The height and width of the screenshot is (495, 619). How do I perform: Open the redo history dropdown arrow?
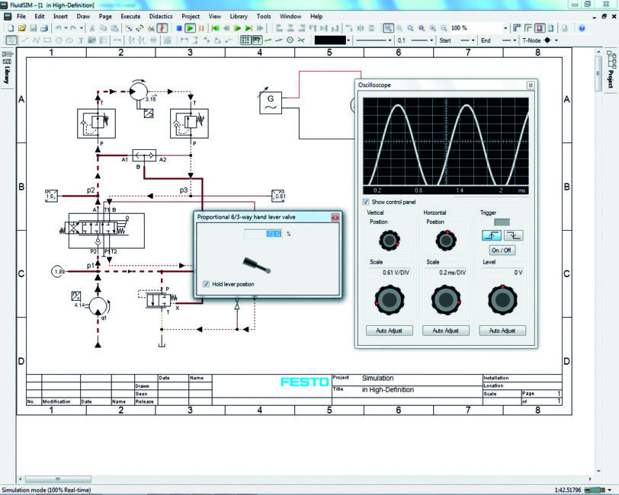[82, 28]
